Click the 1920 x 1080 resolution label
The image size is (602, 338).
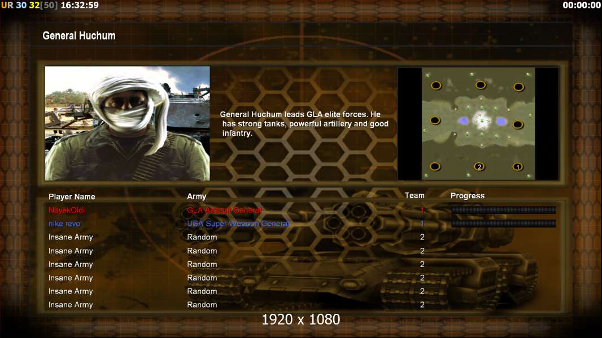click(300, 319)
